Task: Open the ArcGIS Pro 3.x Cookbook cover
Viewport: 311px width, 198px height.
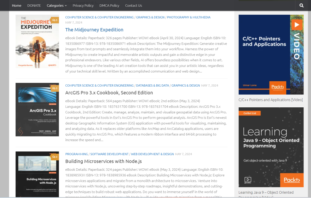Action: (x=37, y=110)
